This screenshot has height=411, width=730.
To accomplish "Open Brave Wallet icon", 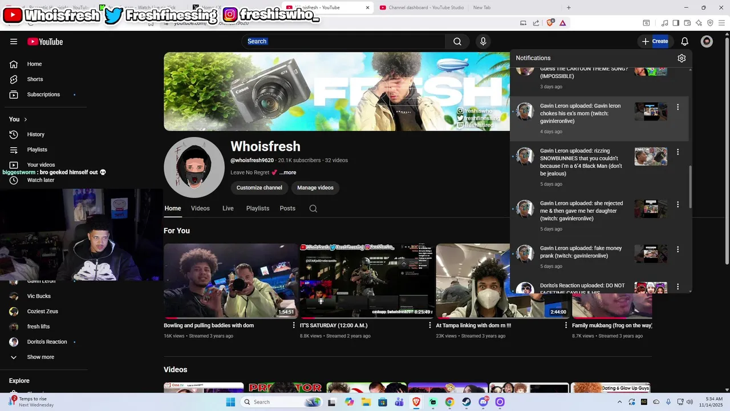I will pos(687,23).
